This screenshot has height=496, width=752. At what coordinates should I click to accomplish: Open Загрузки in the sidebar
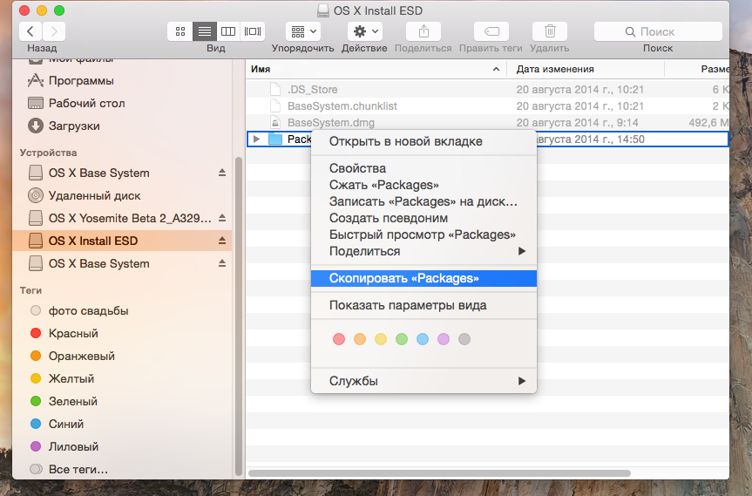click(74, 126)
